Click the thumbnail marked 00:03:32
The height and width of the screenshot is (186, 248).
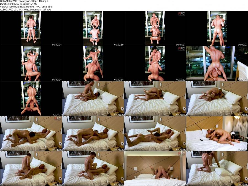(x=155, y=63)
